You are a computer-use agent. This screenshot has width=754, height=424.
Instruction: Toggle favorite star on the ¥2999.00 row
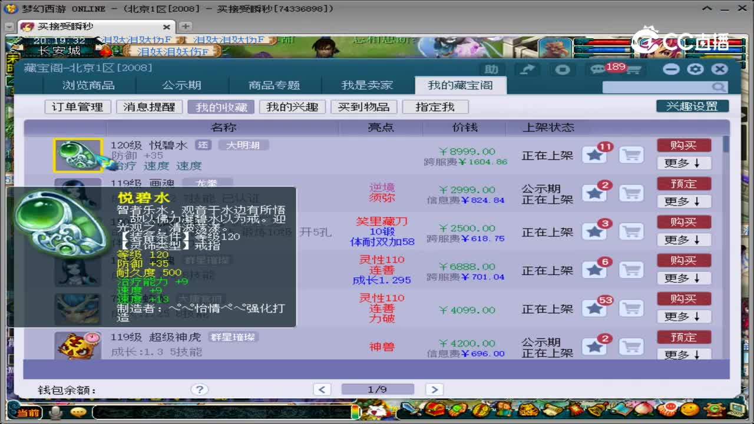pyautogui.click(x=594, y=193)
